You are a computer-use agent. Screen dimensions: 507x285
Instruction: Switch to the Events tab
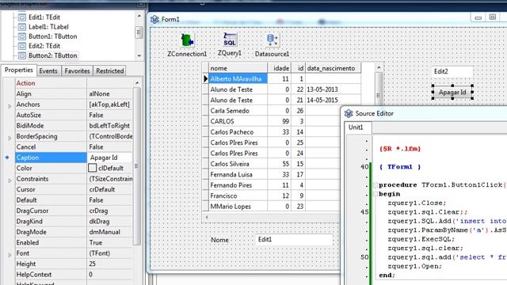coord(48,70)
